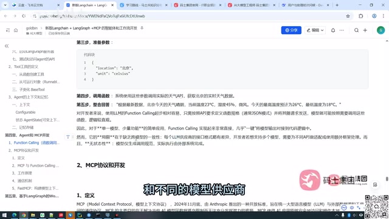Switch to the 用户与助理的对话 tab
This screenshot has width=389, height=219.
coord(305,5)
